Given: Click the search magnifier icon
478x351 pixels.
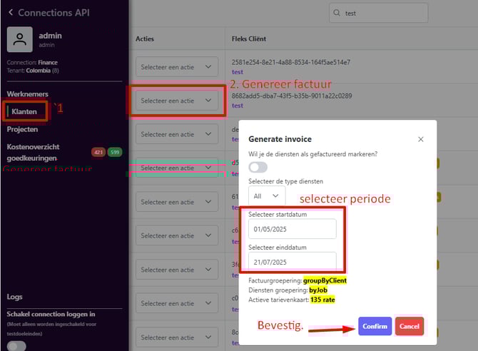Looking at the screenshot, I should (337, 13).
